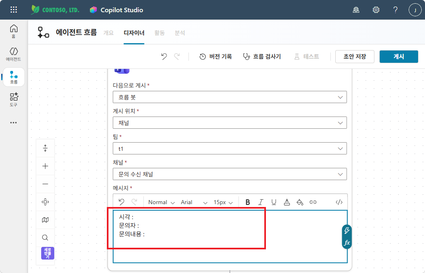Insert a link in the message
425x273 pixels.
pyautogui.click(x=313, y=202)
